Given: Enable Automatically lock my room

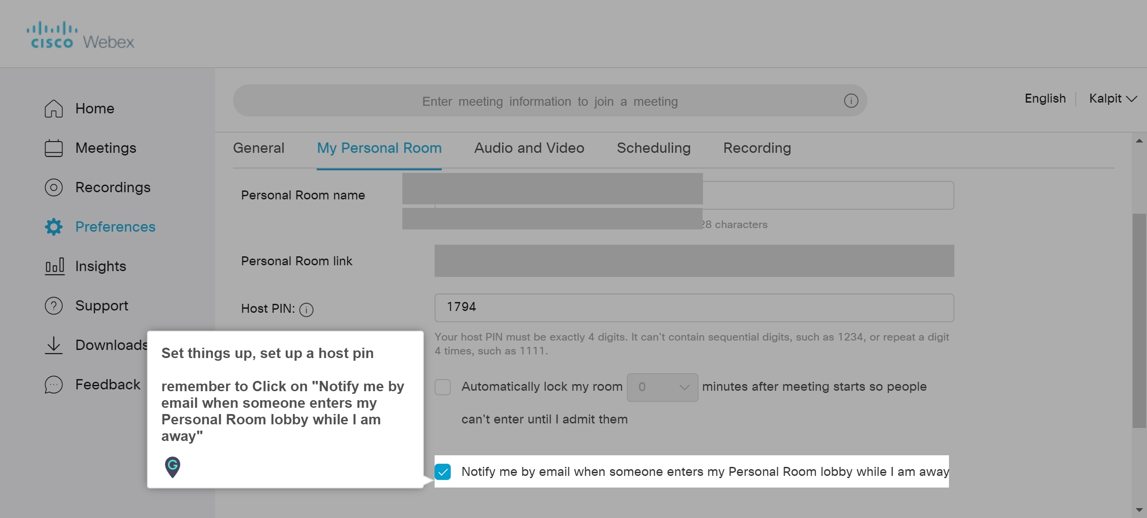Looking at the screenshot, I should (442, 387).
